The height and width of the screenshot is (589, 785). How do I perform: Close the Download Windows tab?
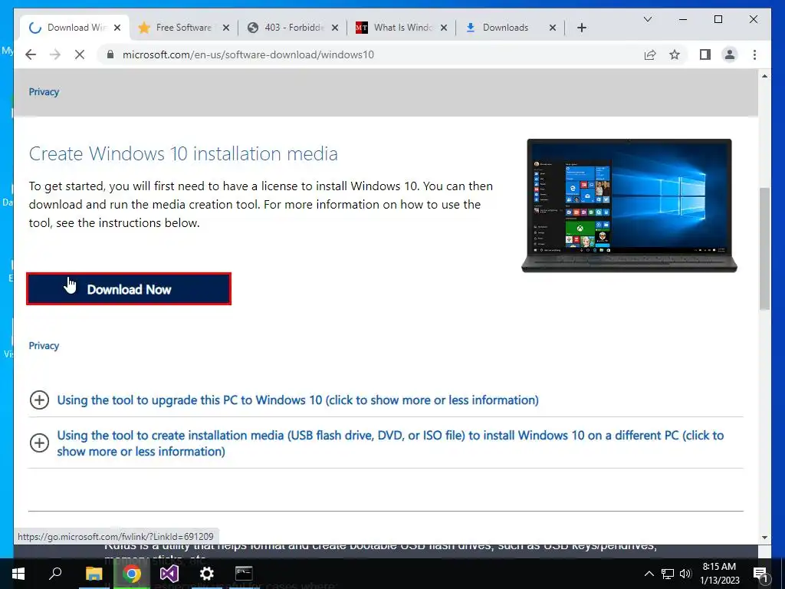[x=117, y=28]
